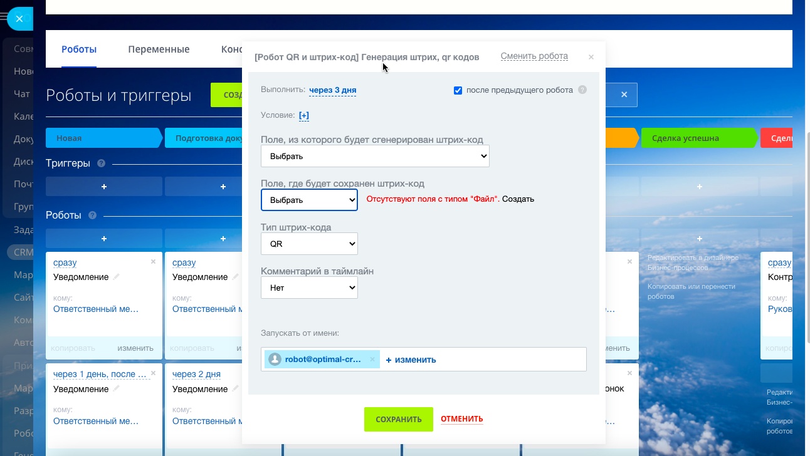Close the side panel with the blue X button
This screenshot has height=456, width=810.
(19, 19)
